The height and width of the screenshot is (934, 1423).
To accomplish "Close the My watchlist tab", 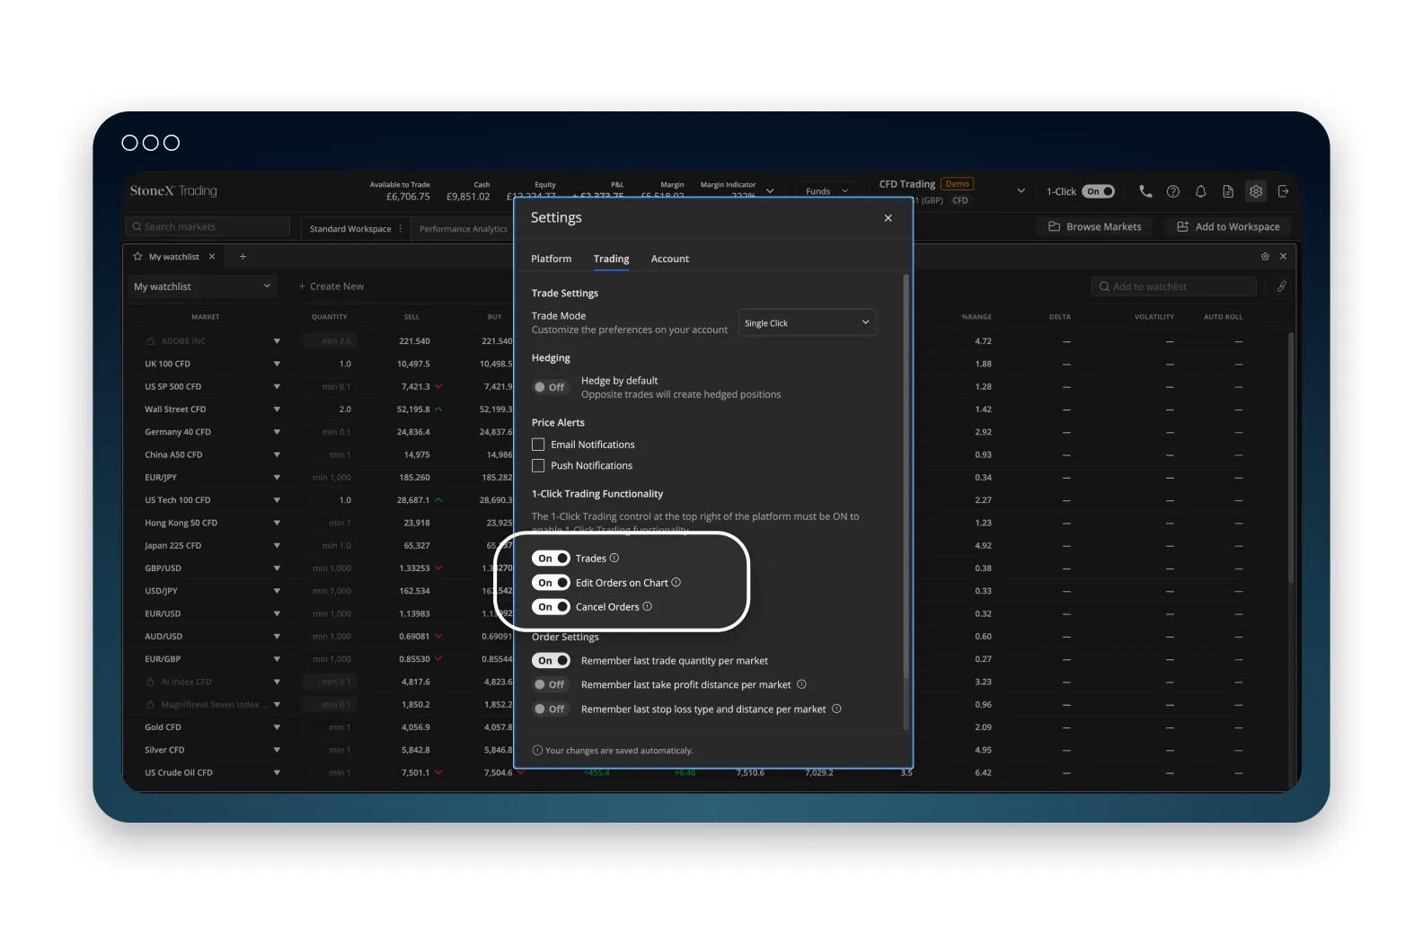I will pyautogui.click(x=212, y=257).
